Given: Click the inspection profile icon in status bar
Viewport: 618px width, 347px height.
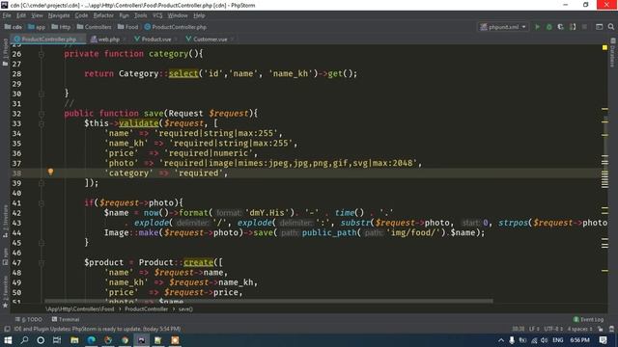Looking at the screenshot, I should tap(611, 329).
